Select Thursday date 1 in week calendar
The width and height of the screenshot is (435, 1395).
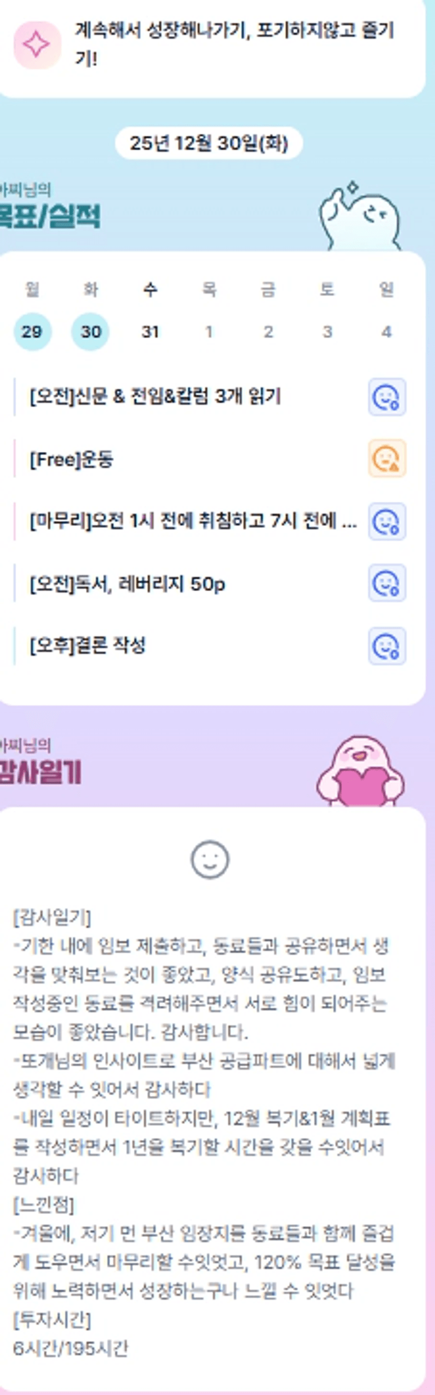[x=209, y=331]
